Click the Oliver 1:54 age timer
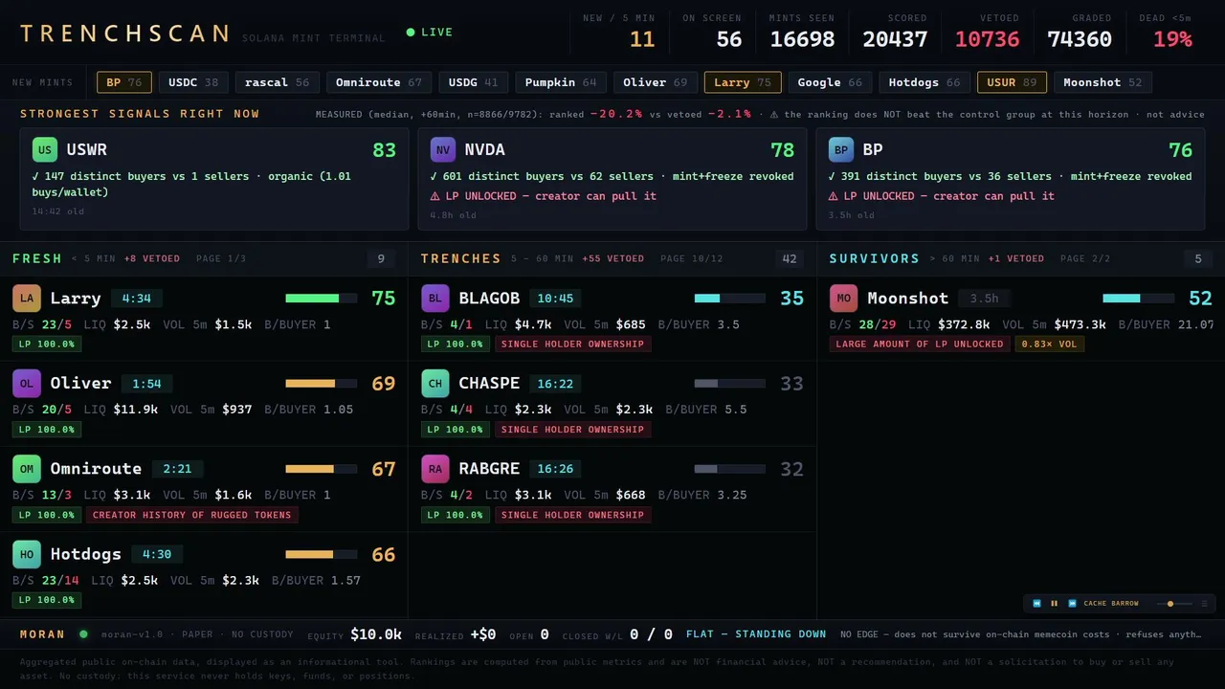This screenshot has width=1225, height=689. tap(146, 384)
